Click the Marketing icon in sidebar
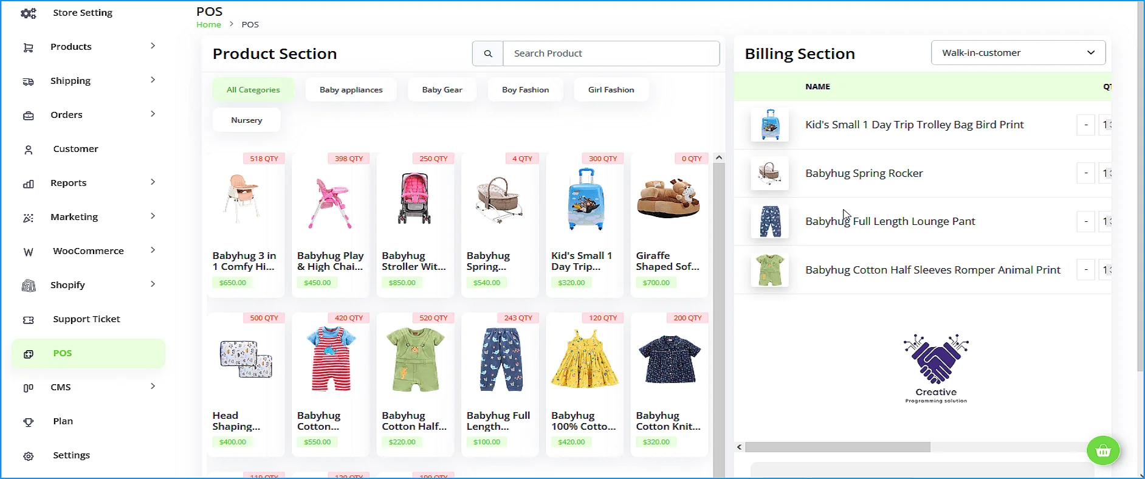The height and width of the screenshot is (479, 1145). [x=28, y=218]
